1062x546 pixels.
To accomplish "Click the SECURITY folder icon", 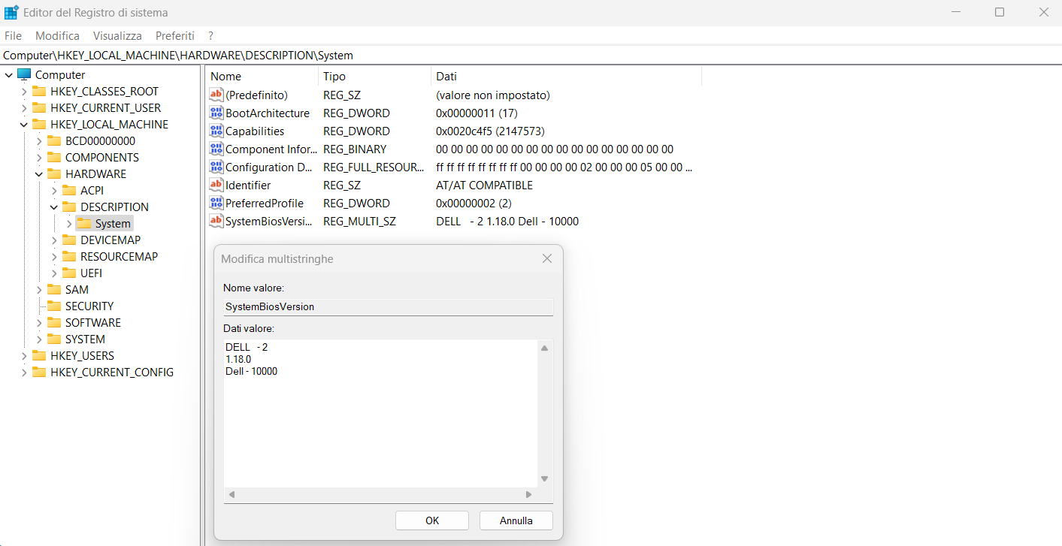I will [54, 306].
